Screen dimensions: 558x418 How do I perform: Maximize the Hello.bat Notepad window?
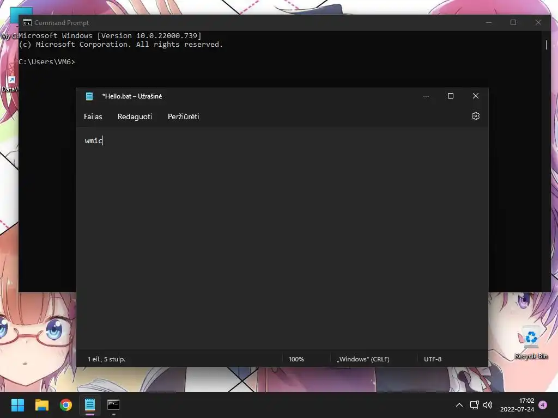click(x=451, y=96)
